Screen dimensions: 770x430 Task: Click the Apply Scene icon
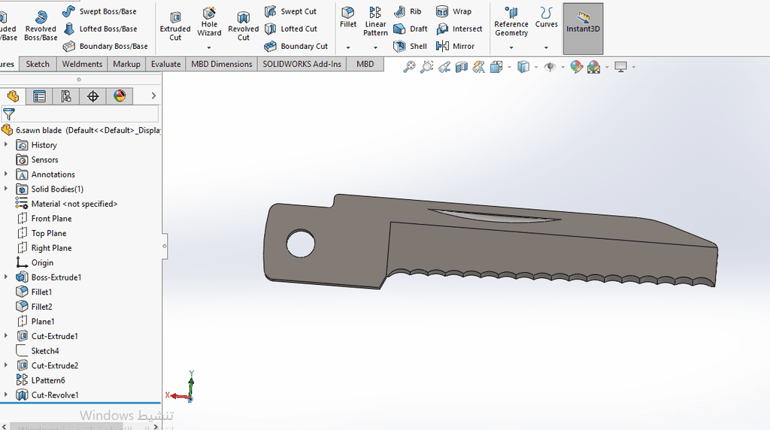(x=594, y=67)
